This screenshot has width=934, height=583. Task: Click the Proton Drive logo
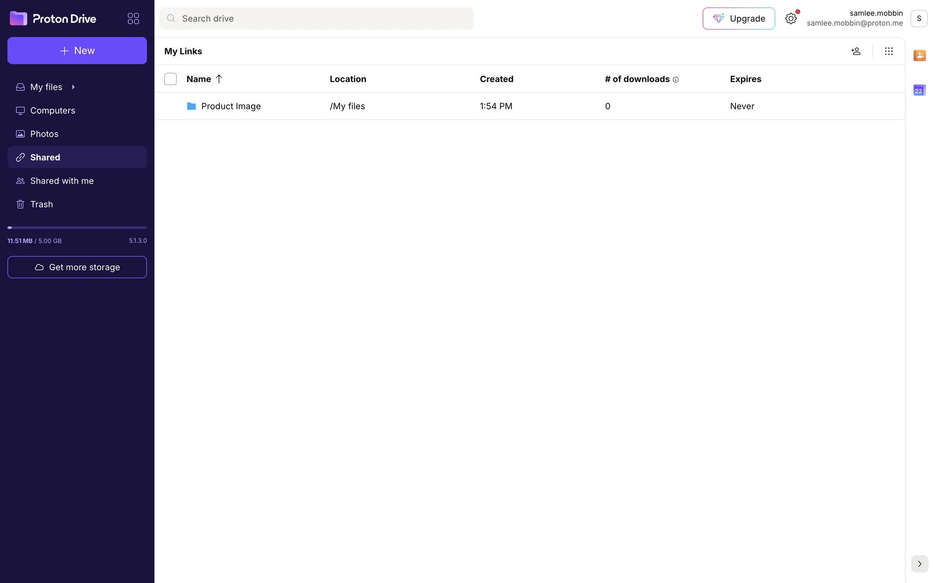tap(53, 18)
